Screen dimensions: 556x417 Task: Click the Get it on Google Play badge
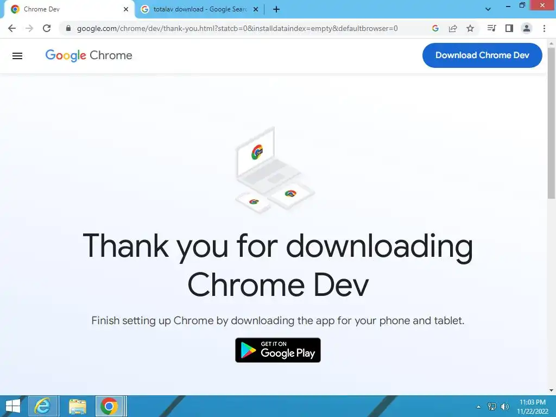coord(277,350)
